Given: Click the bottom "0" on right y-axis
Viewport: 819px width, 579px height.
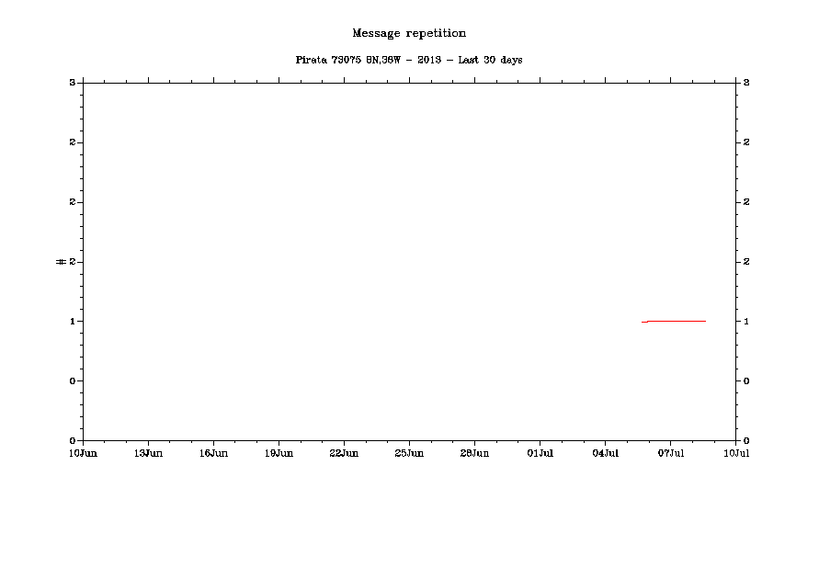Looking at the screenshot, I should tap(746, 441).
